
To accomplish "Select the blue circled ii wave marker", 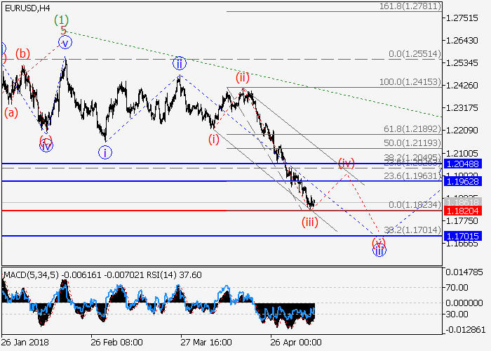I will tap(180, 63).
